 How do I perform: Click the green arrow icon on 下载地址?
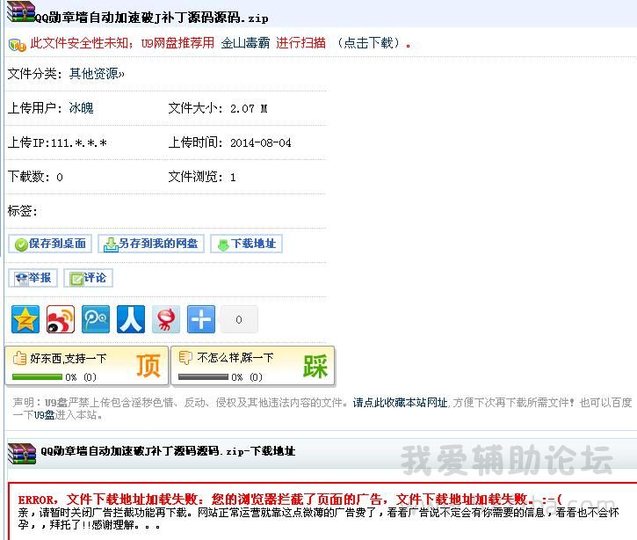click(x=223, y=244)
